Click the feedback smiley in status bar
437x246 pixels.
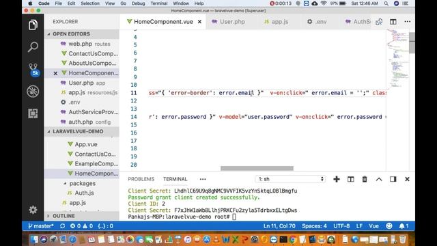(389, 226)
